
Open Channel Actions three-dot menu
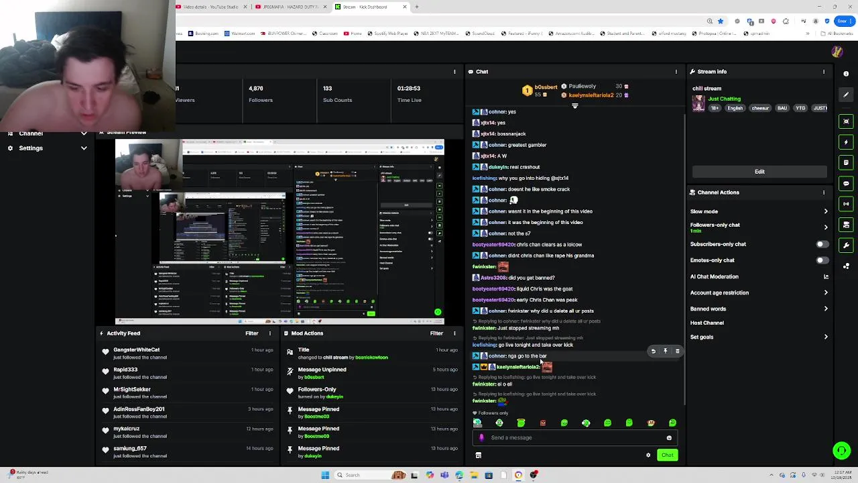824,193
